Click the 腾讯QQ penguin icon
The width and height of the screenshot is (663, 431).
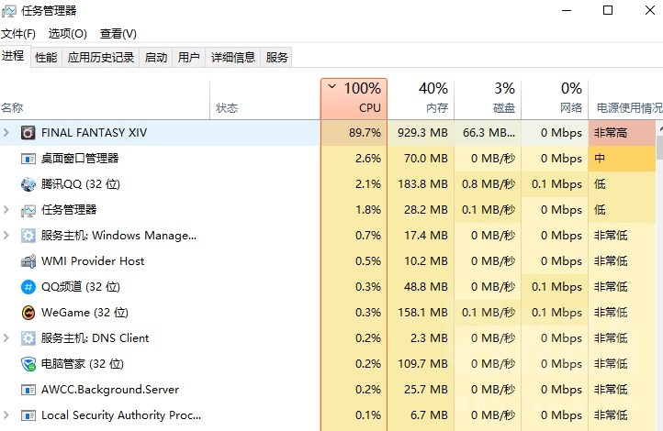tap(28, 184)
